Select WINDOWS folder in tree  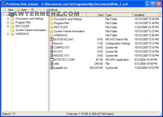point(22,34)
